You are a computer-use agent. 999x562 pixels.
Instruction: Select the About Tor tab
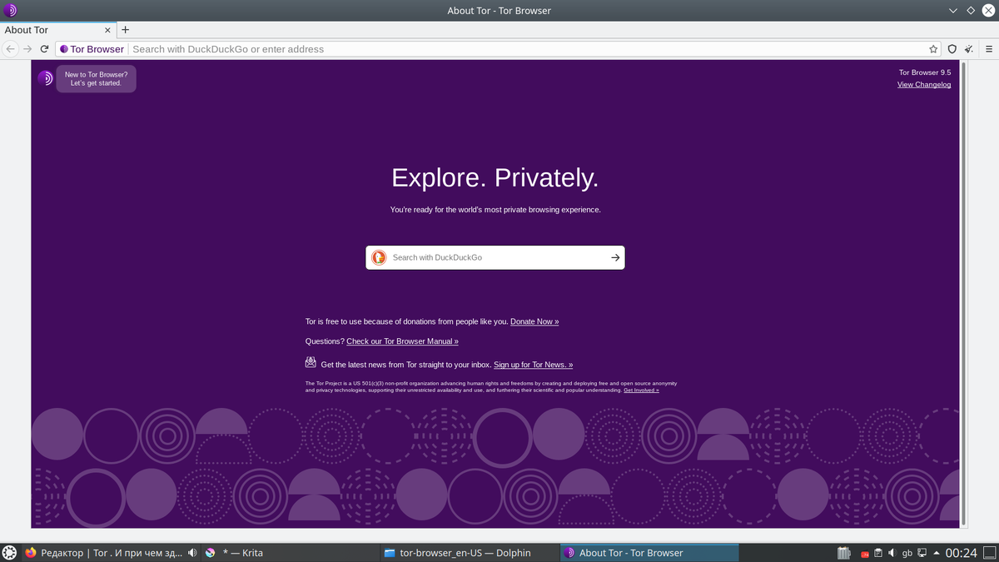pos(57,30)
